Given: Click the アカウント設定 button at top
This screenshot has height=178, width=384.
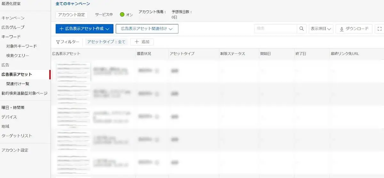Looking at the screenshot, I should tap(71, 15).
